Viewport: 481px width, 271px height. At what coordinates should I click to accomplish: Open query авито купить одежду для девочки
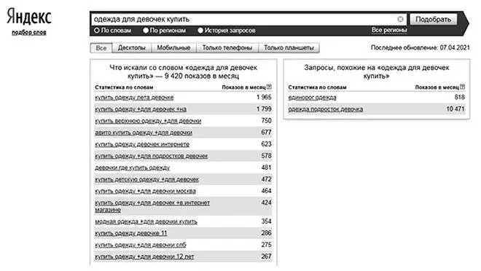click(144, 133)
